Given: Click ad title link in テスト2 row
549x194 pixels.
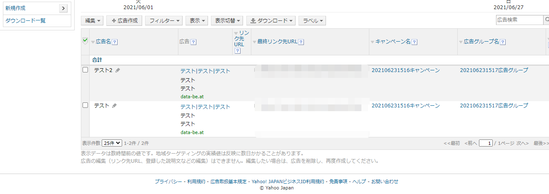Looking at the screenshot, I should tap(205, 71).
